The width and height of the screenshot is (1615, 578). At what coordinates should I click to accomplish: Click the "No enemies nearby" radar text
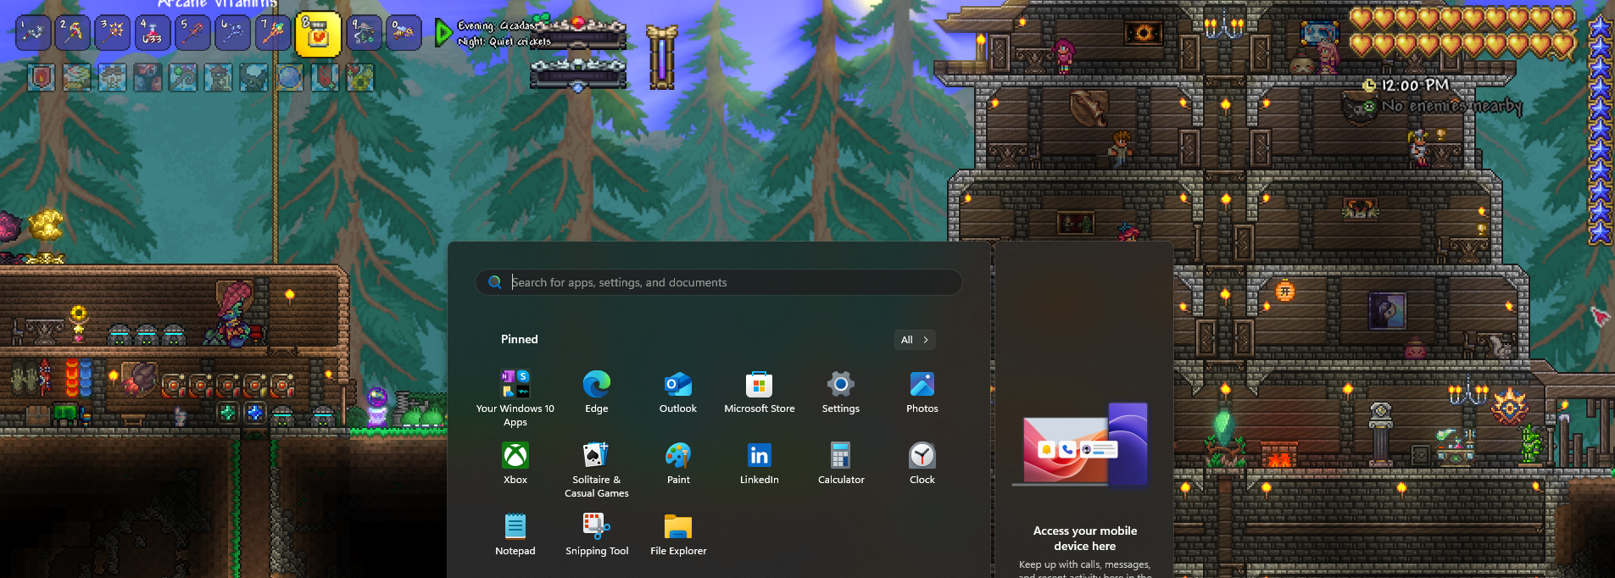(x=1451, y=106)
